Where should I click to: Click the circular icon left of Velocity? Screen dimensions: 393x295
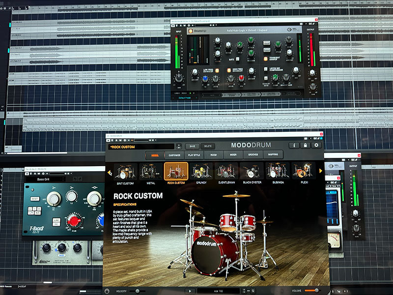107,291
